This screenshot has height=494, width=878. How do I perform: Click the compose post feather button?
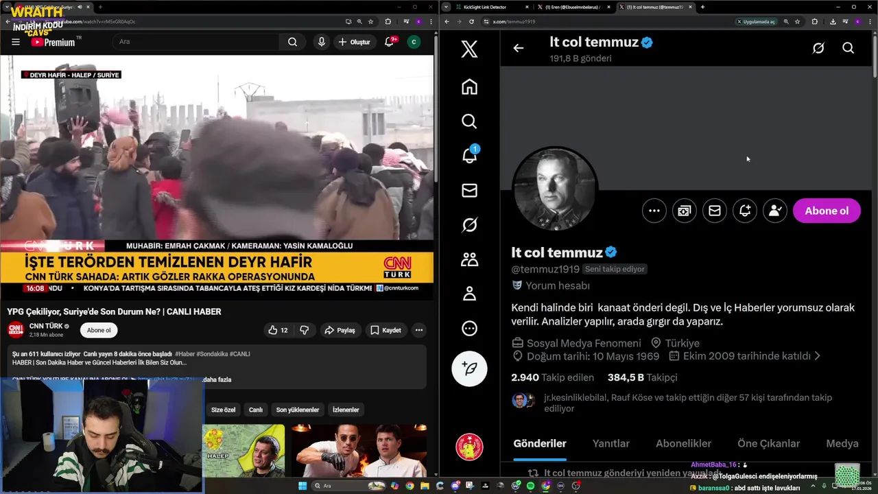coord(469,368)
